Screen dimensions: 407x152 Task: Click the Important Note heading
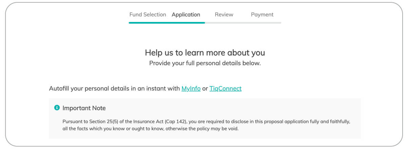84,108
